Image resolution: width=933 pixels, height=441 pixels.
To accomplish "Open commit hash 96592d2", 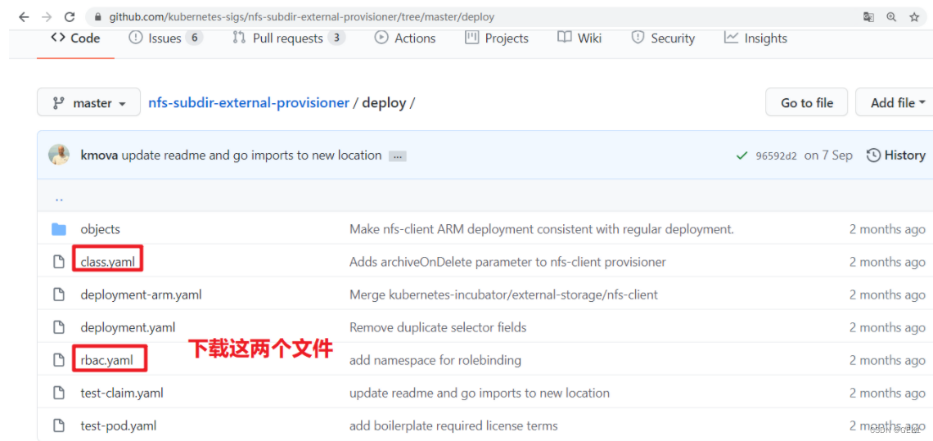I will coord(775,156).
